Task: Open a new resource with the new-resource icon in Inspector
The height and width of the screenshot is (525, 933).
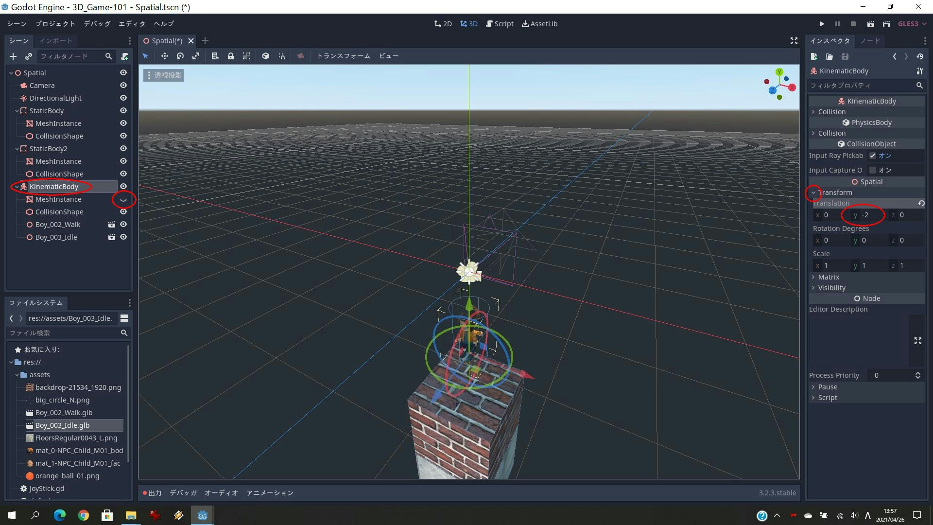Action: coord(814,56)
